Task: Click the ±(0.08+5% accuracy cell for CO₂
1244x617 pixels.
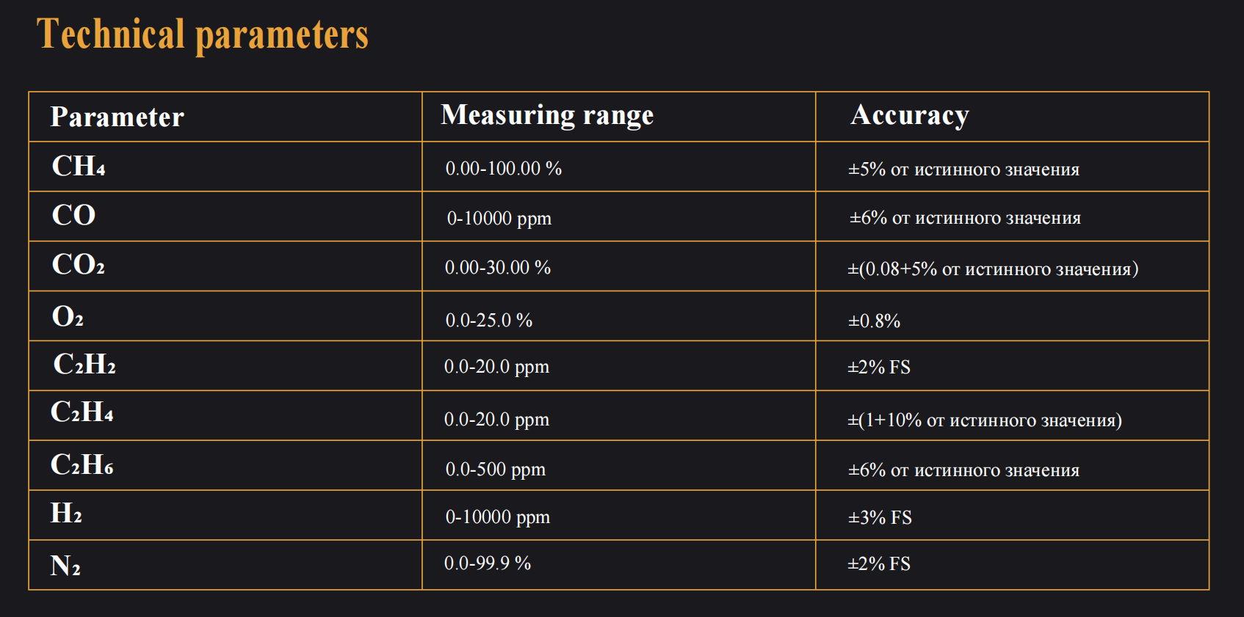Action: click(993, 269)
